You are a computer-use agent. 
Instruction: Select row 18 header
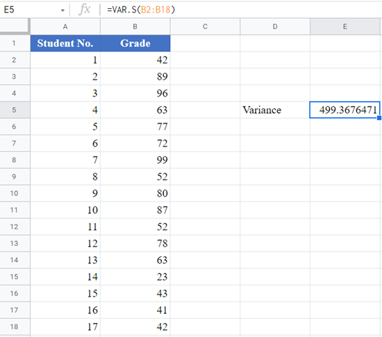pos(15,327)
